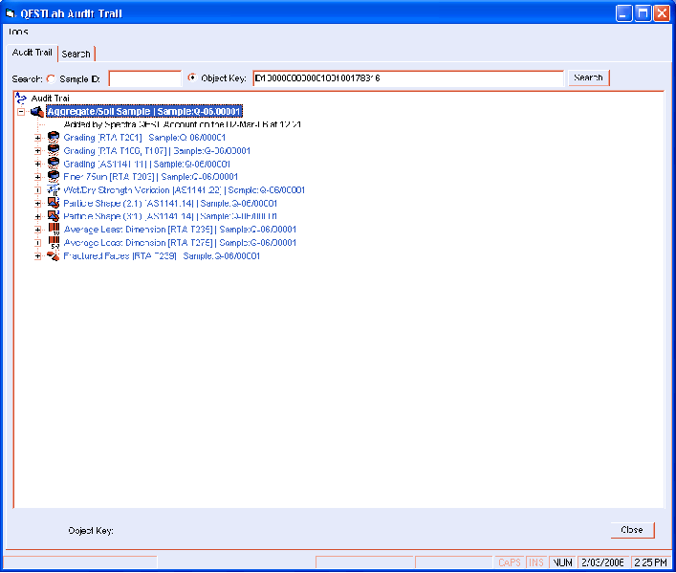Image resolution: width=676 pixels, height=573 pixels.
Task: Click the 2:25 PM time in status bar
Action: coord(650,562)
